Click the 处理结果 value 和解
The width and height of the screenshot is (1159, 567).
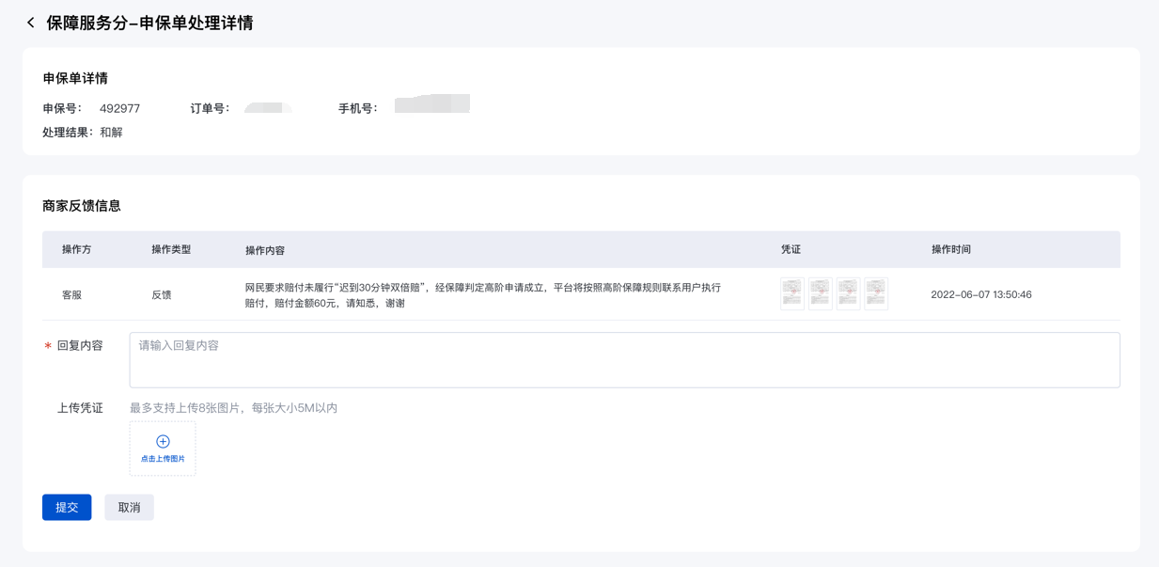pyautogui.click(x=112, y=133)
